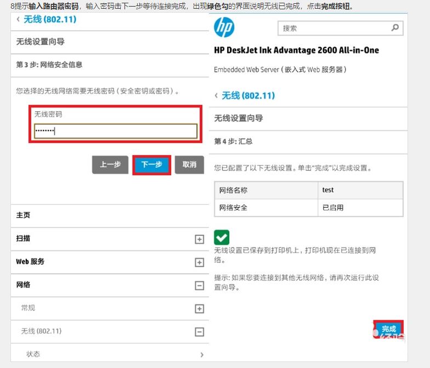Click the test network name value

(328, 189)
